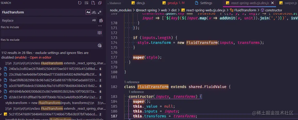
Task: Click the FluidTransform search input
Action: pos(43,12)
